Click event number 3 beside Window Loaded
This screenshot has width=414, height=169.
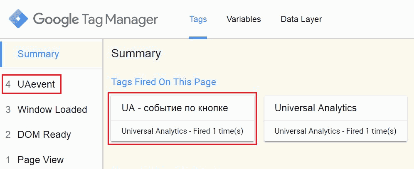[8, 110]
